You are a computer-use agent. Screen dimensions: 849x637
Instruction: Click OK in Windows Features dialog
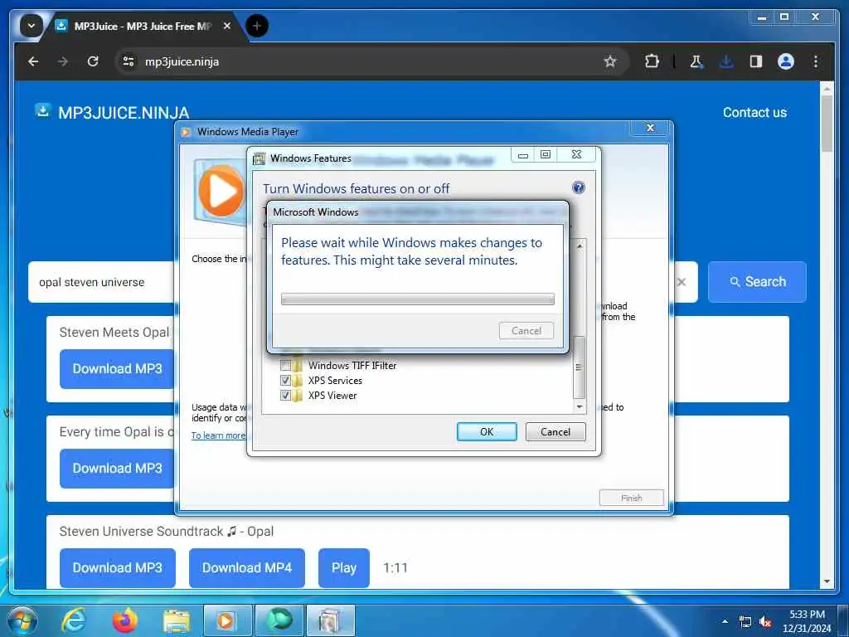[x=487, y=431]
